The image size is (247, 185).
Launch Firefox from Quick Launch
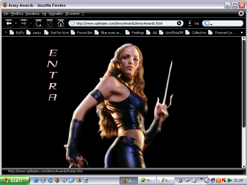pos(57,180)
